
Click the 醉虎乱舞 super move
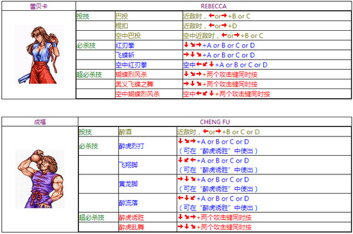click(x=132, y=227)
